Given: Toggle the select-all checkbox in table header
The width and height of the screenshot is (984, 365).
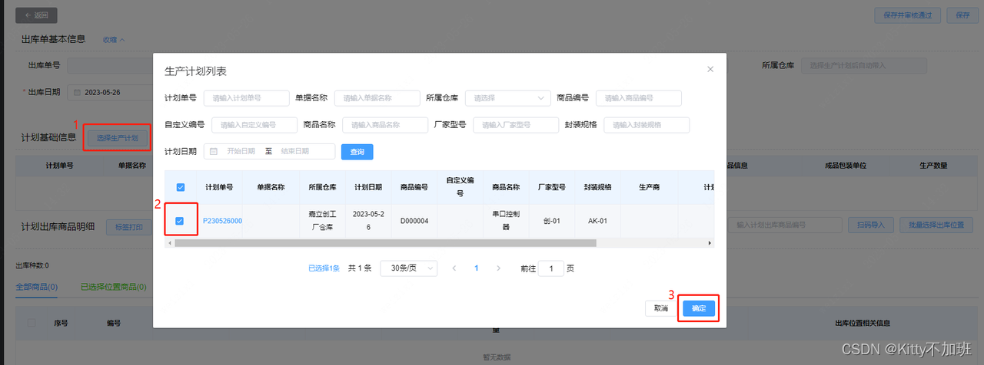Looking at the screenshot, I should pyautogui.click(x=180, y=187).
